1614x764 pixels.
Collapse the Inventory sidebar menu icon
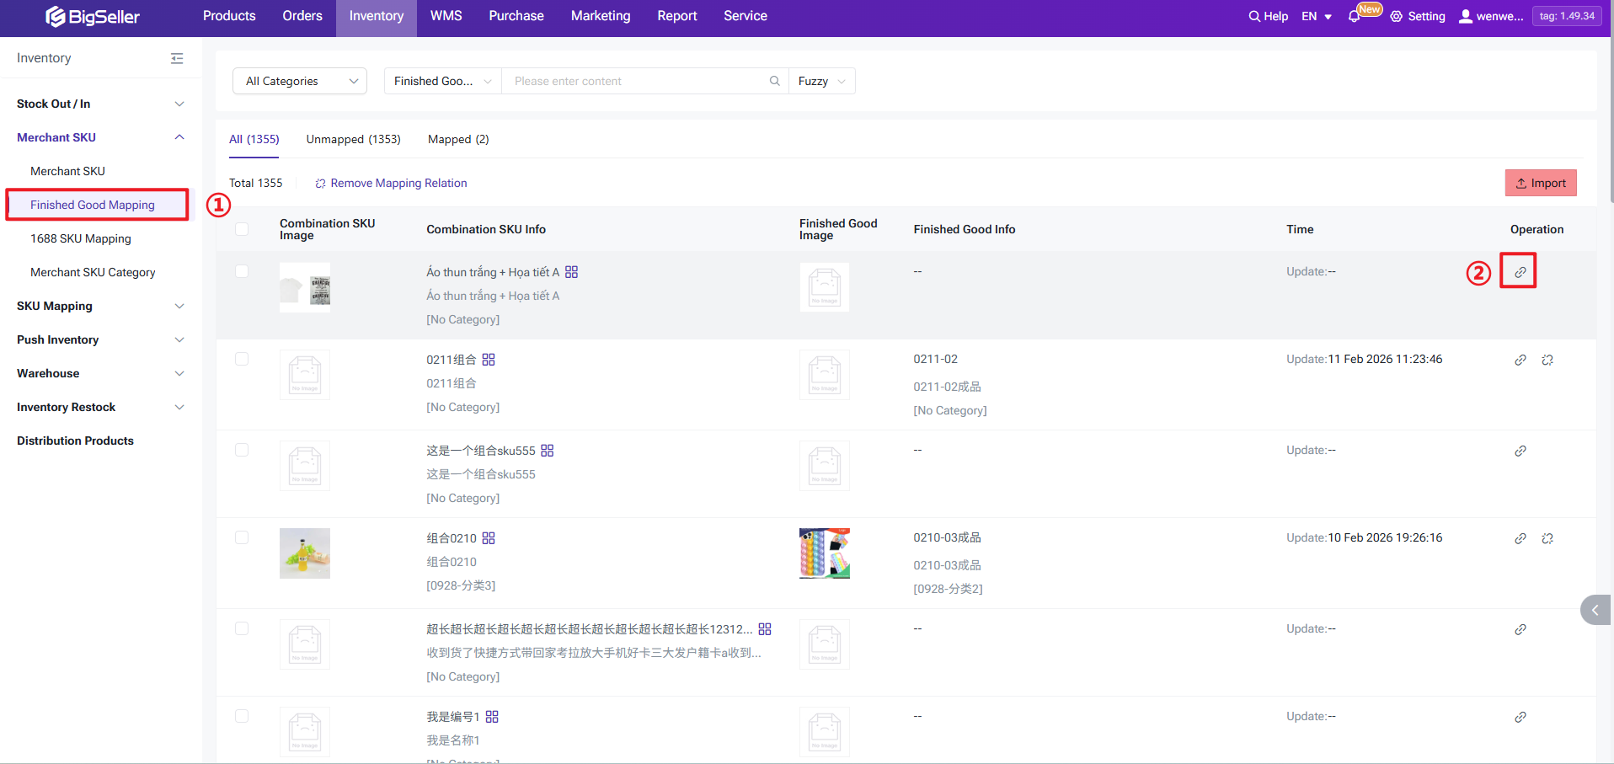(177, 58)
